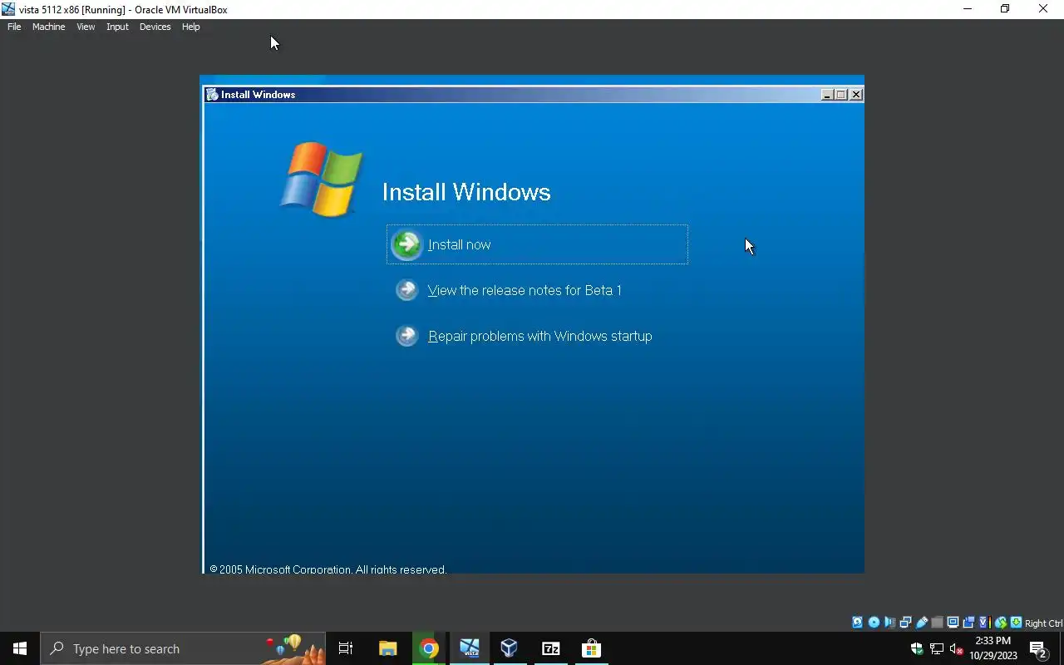Screen dimensions: 1064x665
Task: Open the VirtualBox USB devices indicator
Action: tap(921, 623)
